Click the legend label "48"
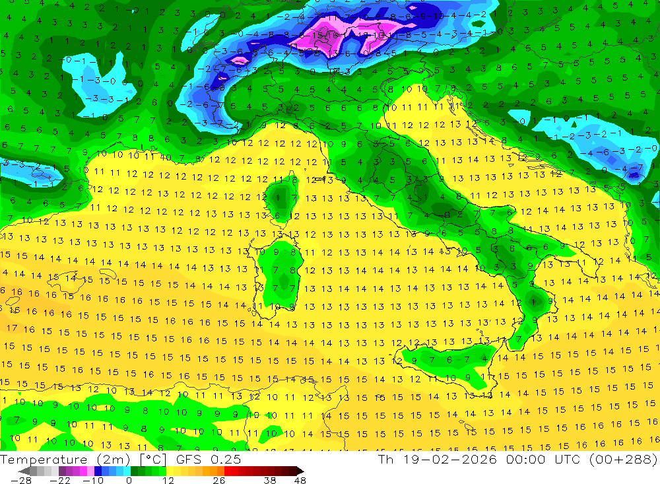 (x=300, y=480)
